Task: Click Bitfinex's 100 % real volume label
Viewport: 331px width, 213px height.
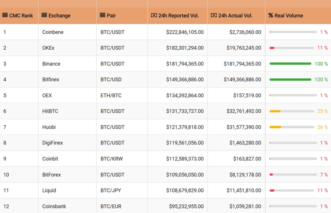Action: click(x=321, y=79)
